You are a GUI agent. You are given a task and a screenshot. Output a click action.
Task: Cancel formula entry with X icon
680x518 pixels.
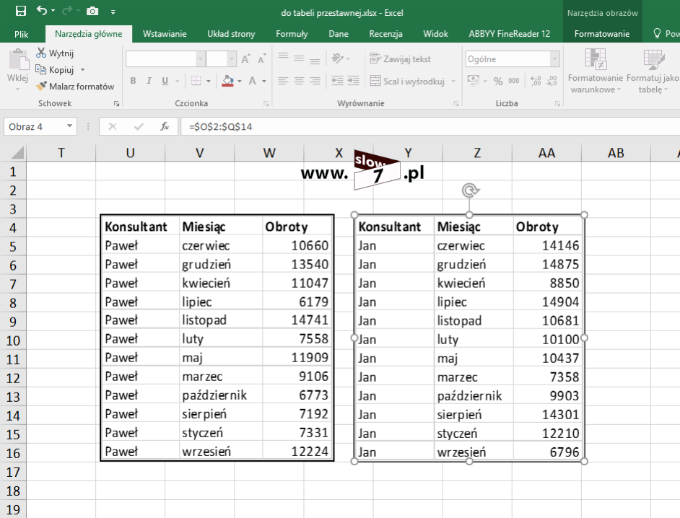[x=113, y=126]
